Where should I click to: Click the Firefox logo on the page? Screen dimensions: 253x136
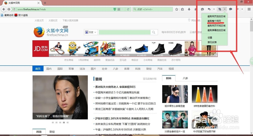[39, 32]
